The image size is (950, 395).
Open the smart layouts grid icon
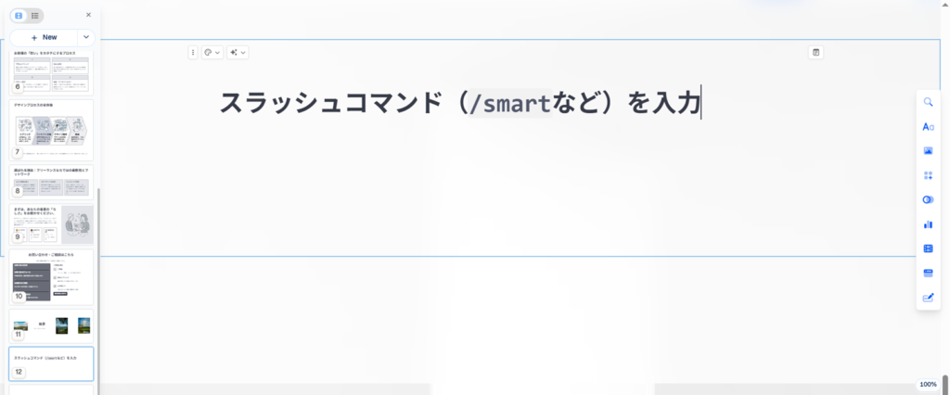pyautogui.click(x=928, y=175)
